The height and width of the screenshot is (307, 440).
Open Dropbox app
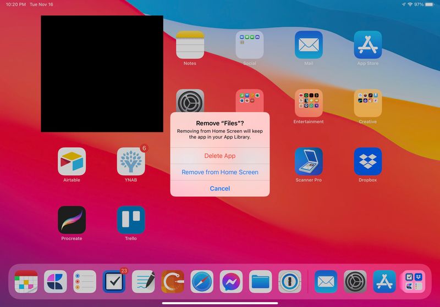pos(368,161)
